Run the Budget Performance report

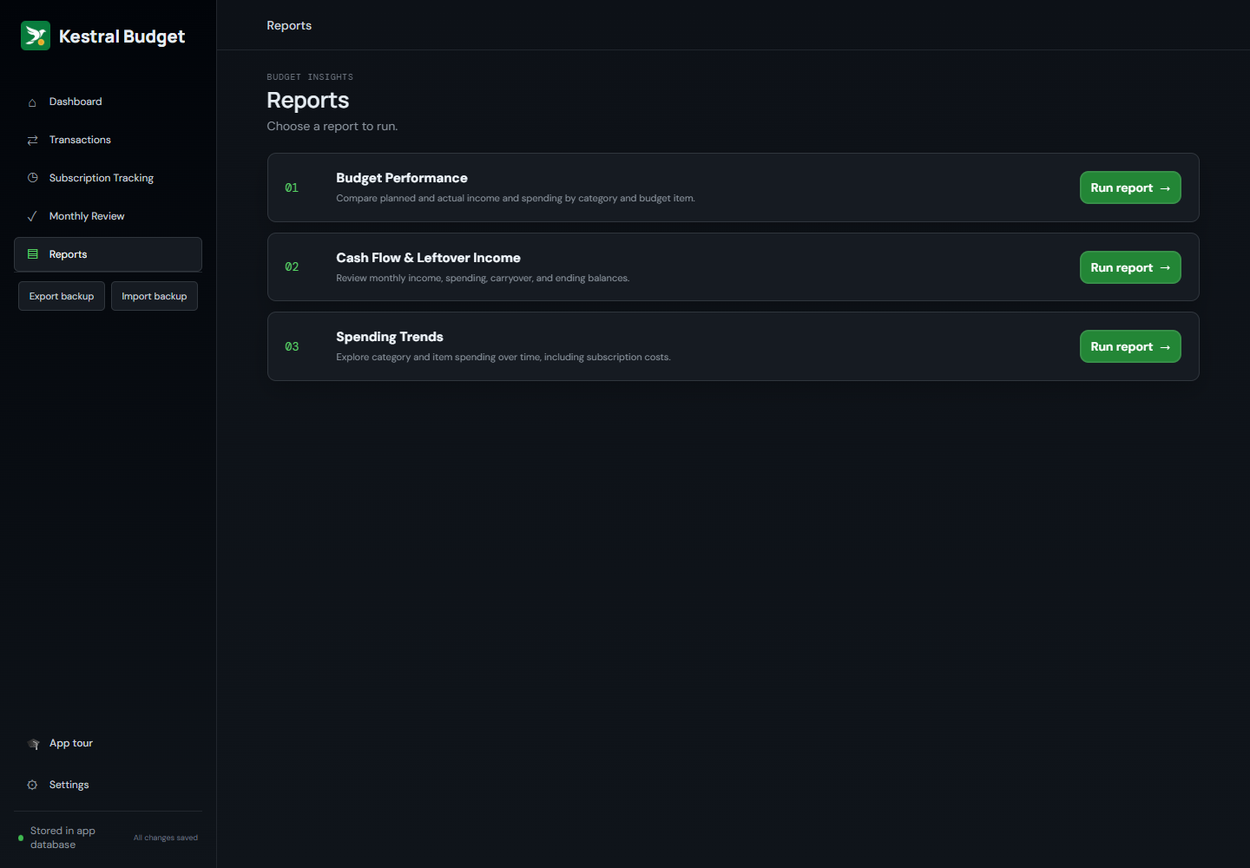point(1130,187)
